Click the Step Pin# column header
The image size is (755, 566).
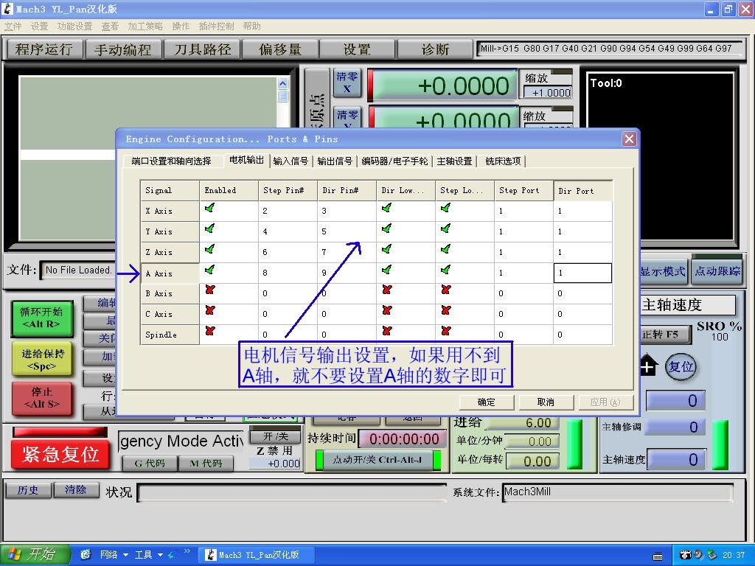(x=288, y=191)
